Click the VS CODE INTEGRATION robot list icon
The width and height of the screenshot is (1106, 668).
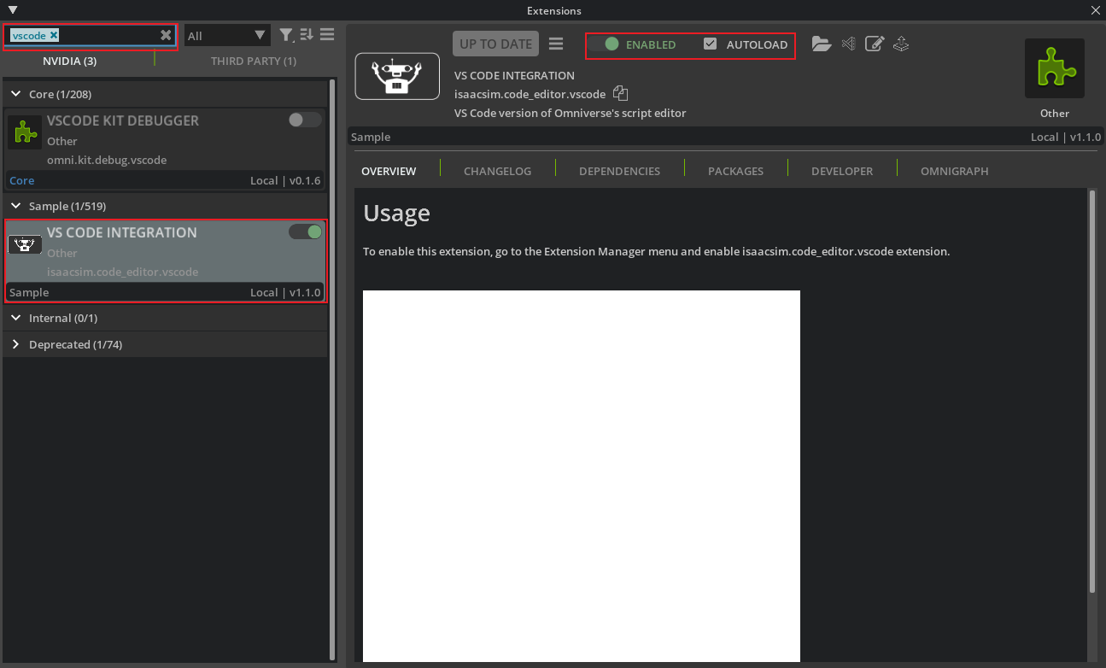[x=25, y=244]
